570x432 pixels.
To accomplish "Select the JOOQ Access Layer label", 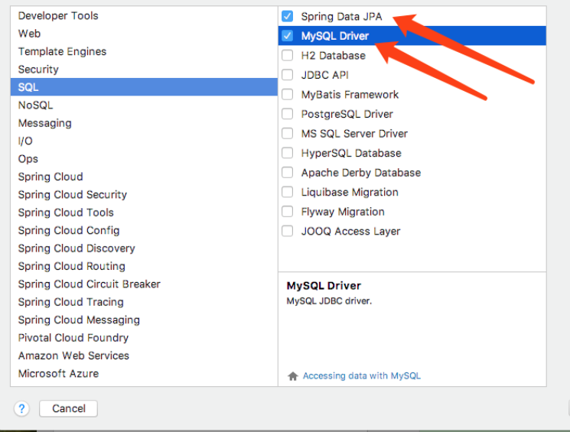I will click(350, 231).
